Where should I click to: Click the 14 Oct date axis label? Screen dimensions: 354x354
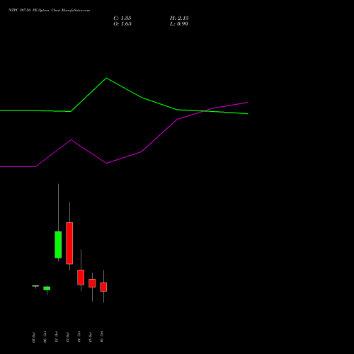click(x=79, y=337)
